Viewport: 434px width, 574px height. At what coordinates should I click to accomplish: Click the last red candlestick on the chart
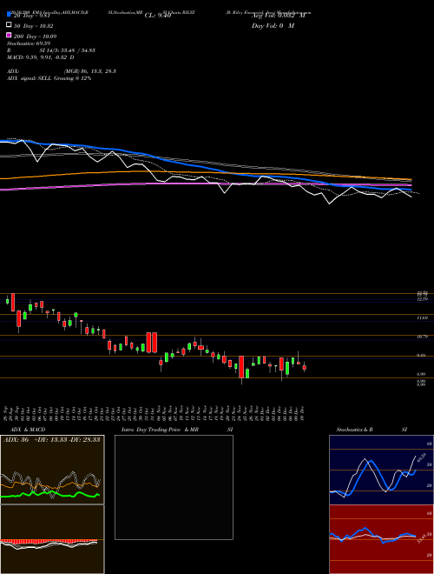pos(305,367)
